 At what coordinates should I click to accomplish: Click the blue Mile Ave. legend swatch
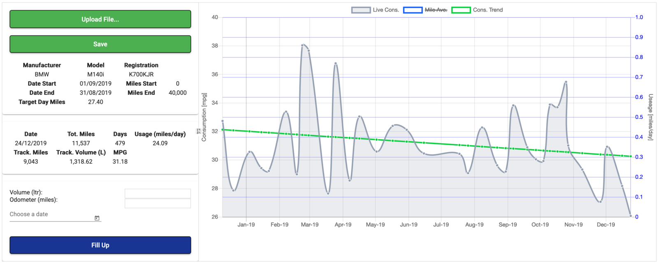click(x=412, y=10)
